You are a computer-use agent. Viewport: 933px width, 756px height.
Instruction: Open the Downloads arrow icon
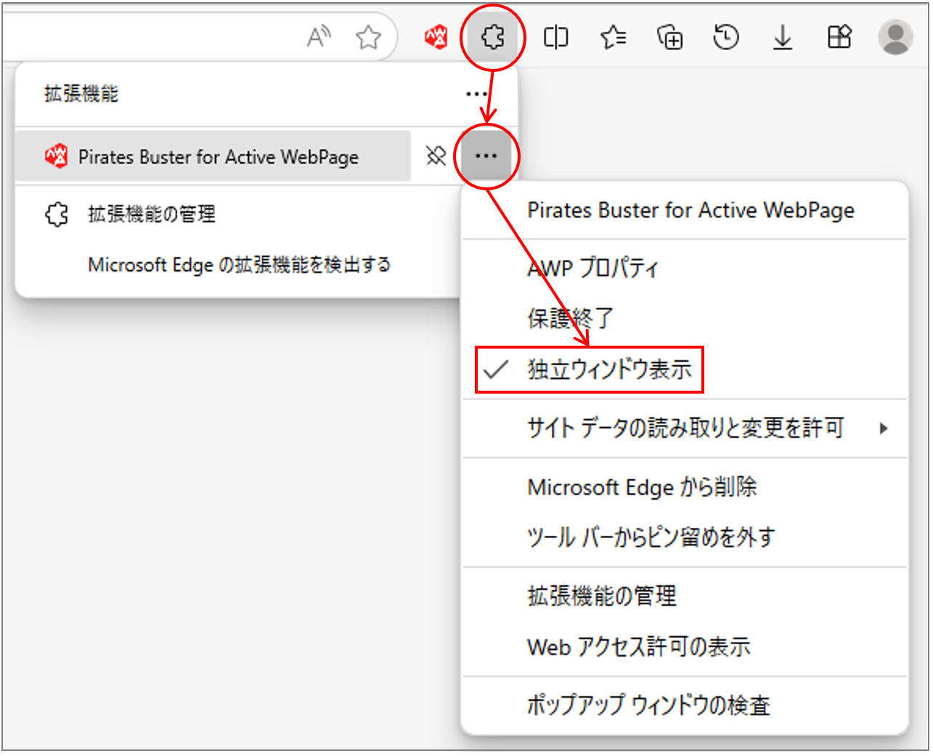[x=782, y=36]
